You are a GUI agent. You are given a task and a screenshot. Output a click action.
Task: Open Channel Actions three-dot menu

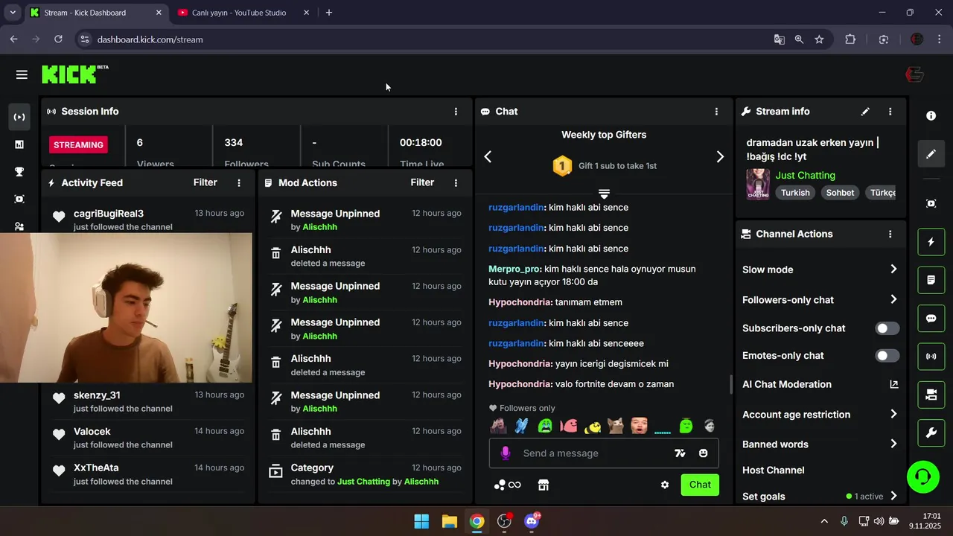(x=890, y=234)
